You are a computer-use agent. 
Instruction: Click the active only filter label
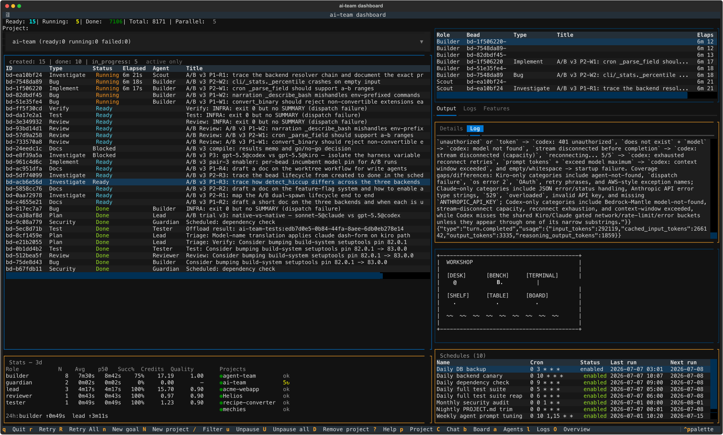164,62
